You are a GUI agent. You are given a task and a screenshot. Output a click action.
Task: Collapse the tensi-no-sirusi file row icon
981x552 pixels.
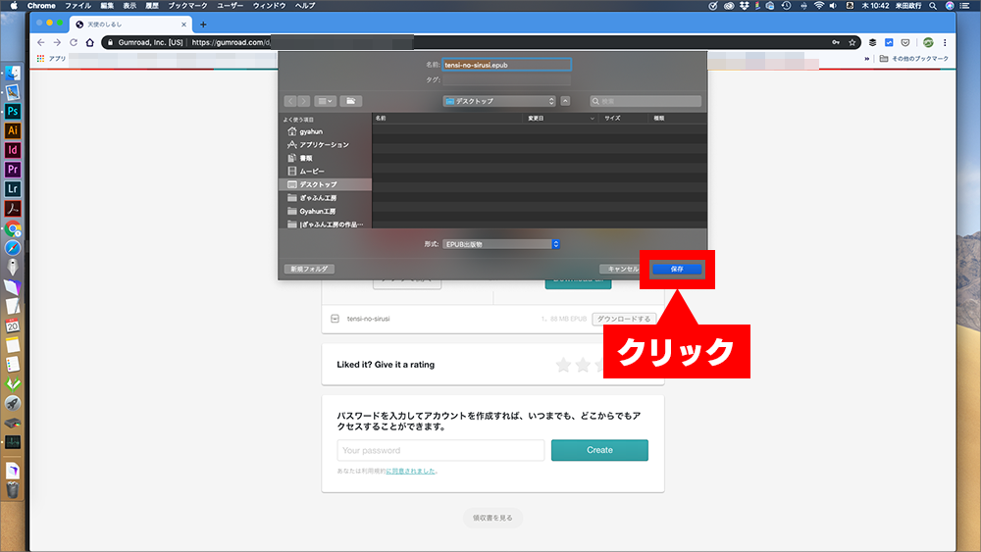335,319
